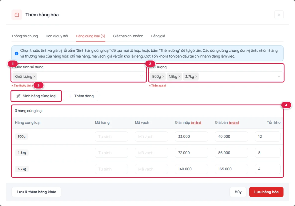Click the Thêm giá trị link
295x206 pixels.
[x=157, y=85]
